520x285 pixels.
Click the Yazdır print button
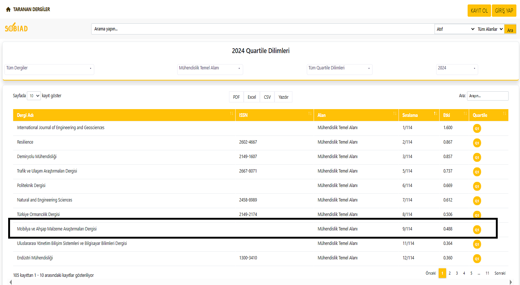coord(283,97)
